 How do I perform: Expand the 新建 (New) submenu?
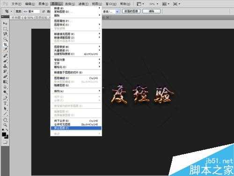pos(76,8)
